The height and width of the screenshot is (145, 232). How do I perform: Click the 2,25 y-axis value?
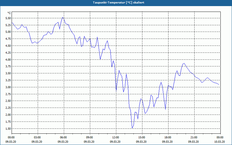tap(8, 108)
